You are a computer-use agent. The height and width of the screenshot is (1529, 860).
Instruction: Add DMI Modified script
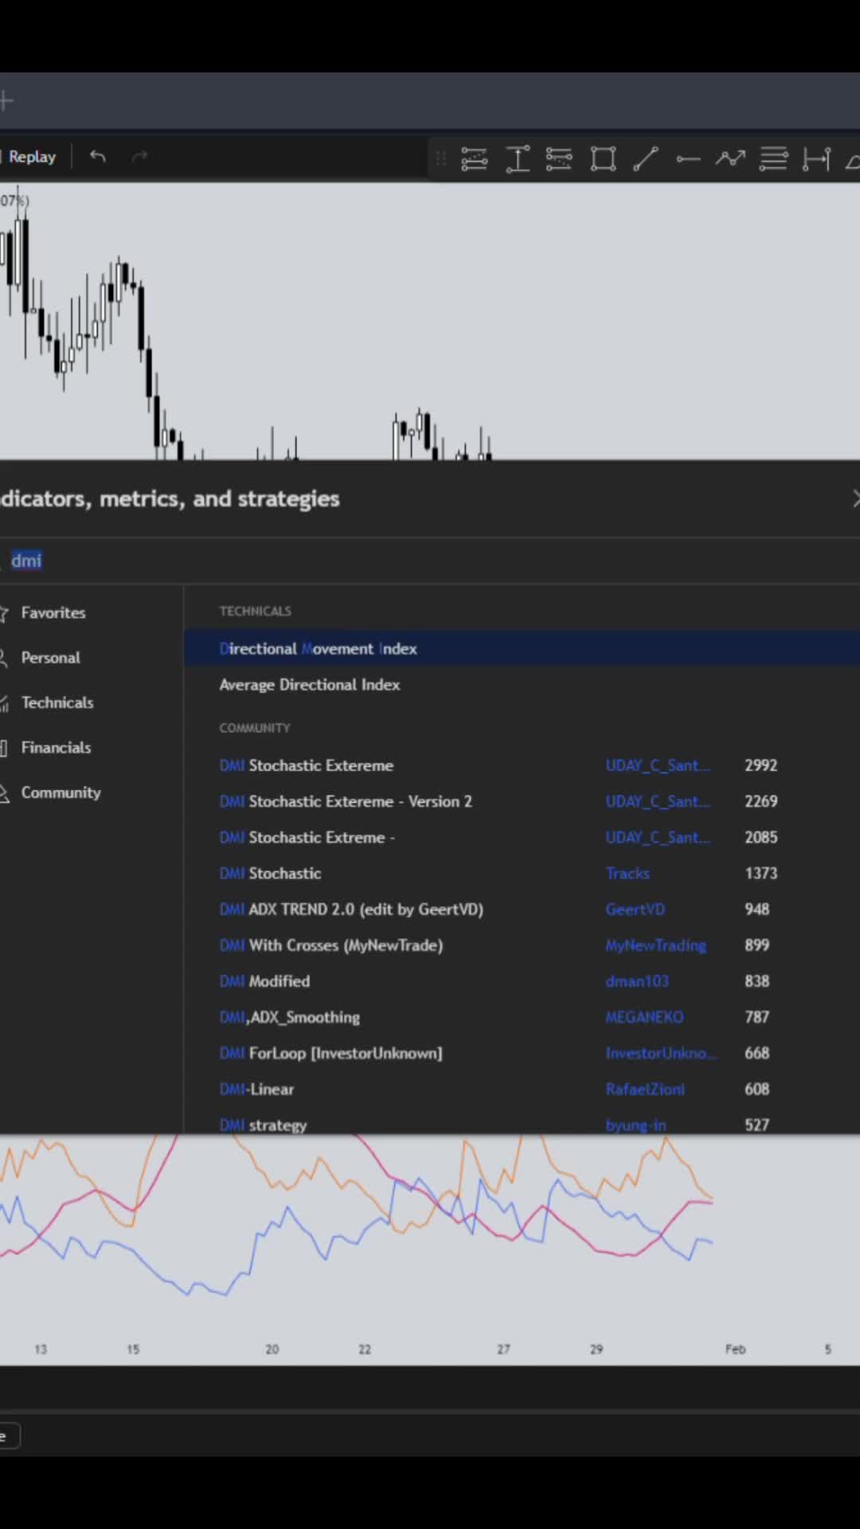[x=522, y=981]
